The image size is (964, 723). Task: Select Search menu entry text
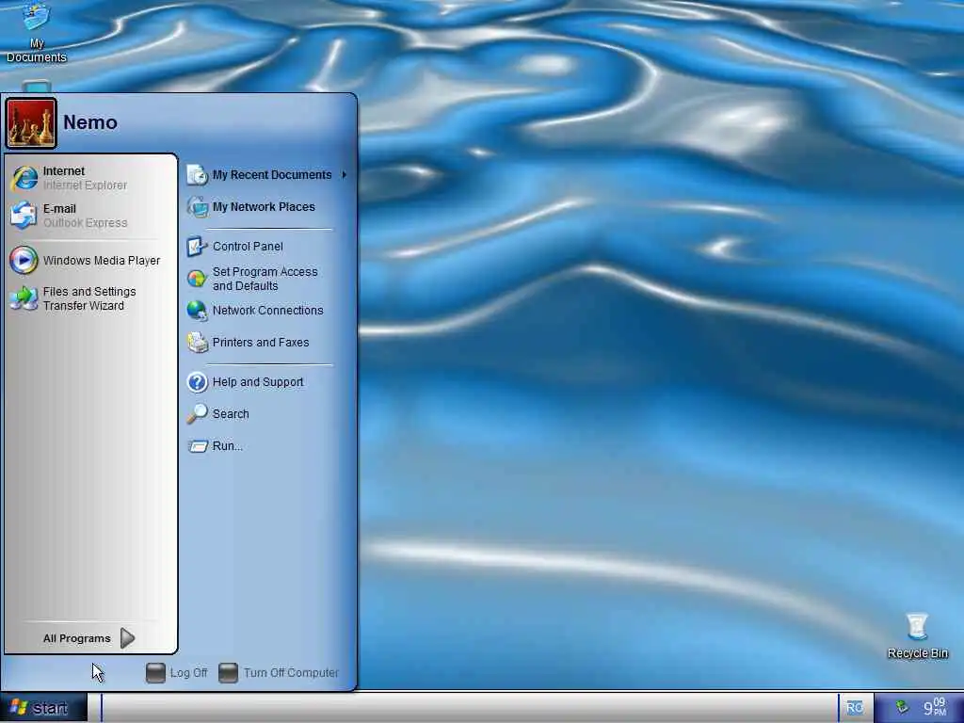coord(231,414)
